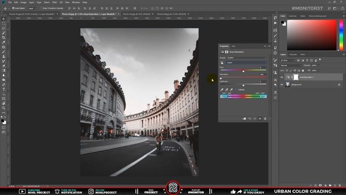Click the delete layer trash icon in Layers
Image resolution: width=346 pixels, height=195 pixels.
(340, 185)
